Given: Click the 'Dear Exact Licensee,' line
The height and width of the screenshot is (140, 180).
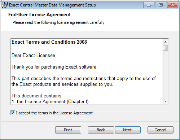Looking at the screenshot, I should tap(34, 56).
